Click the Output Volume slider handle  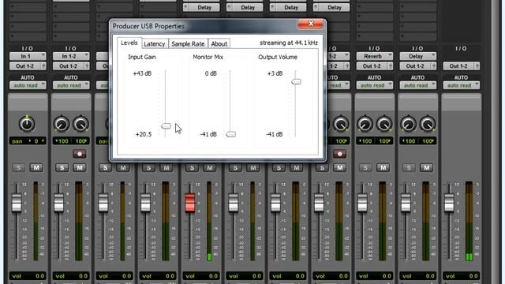click(296, 81)
